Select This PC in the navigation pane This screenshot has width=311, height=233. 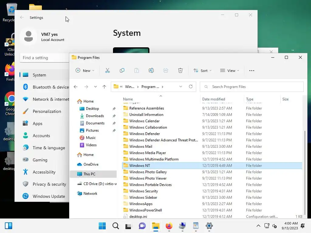click(93, 174)
